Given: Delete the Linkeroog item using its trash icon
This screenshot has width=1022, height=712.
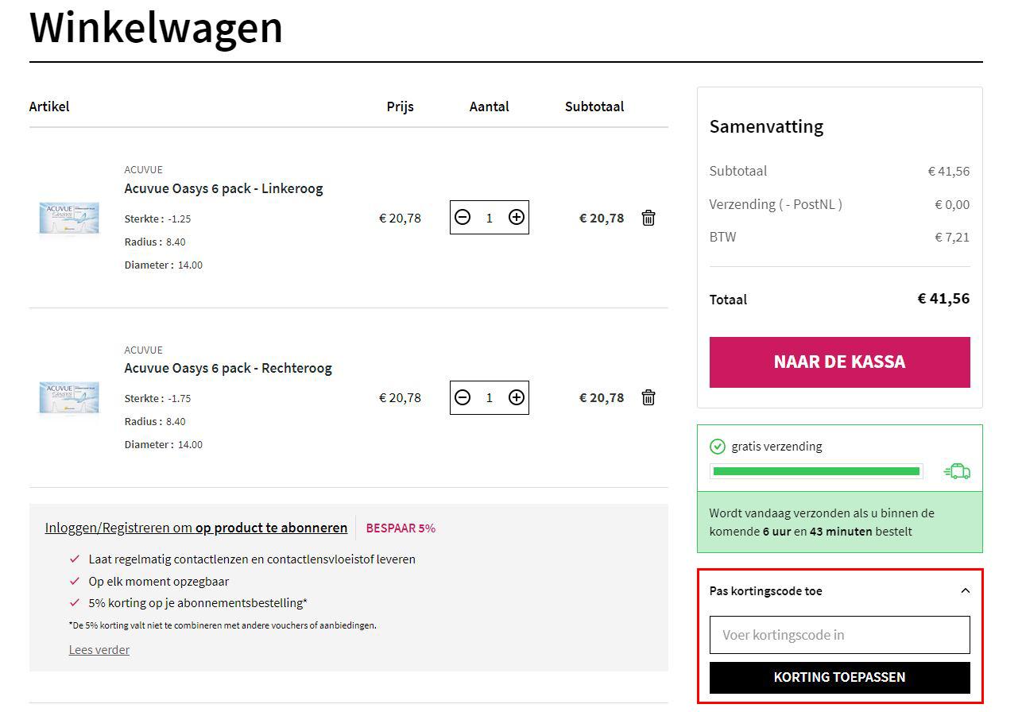Looking at the screenshot, I should click(x=648, y=218).
